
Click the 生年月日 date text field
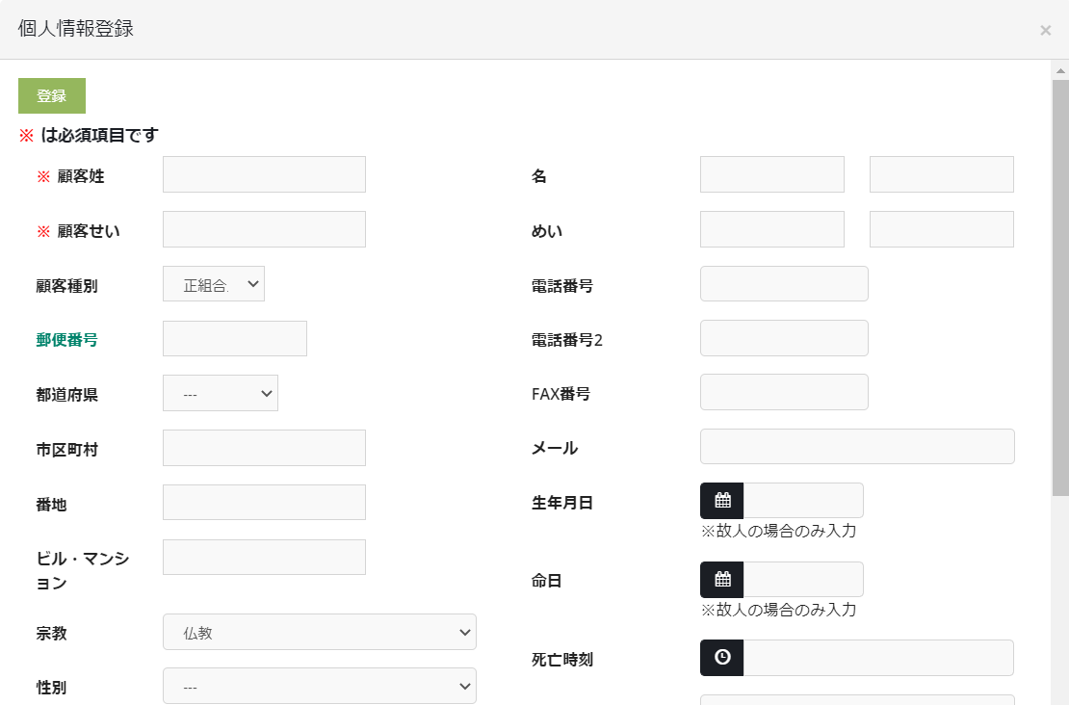click(803, 501)
